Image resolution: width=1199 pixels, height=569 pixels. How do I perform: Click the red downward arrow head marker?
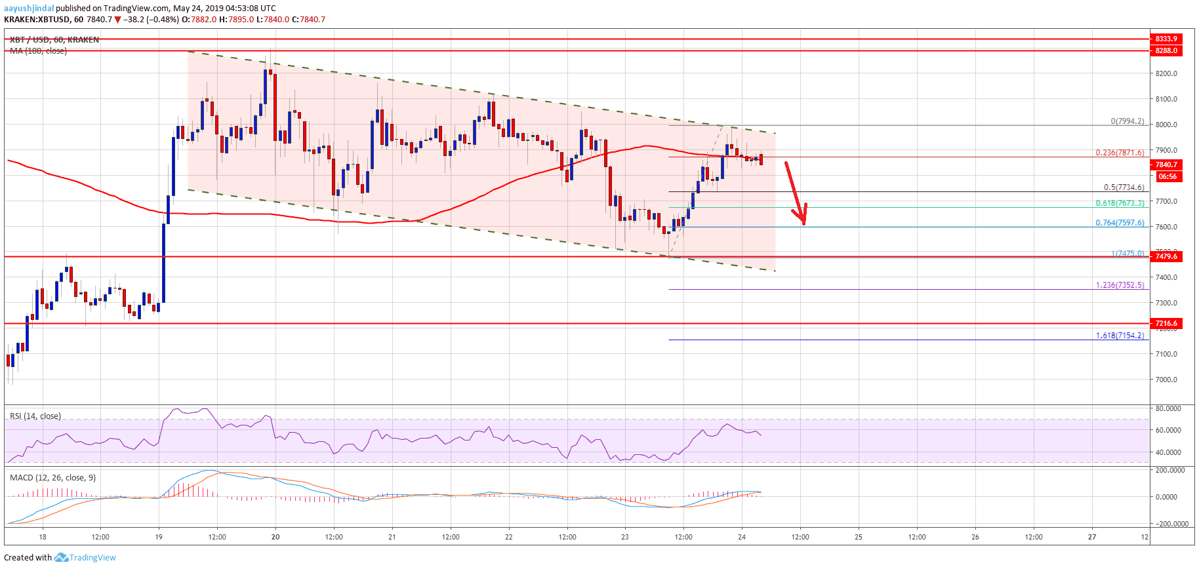[x=801, y=215]
